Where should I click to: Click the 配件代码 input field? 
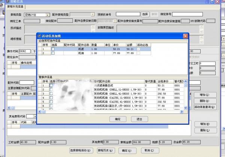point(27,83)
